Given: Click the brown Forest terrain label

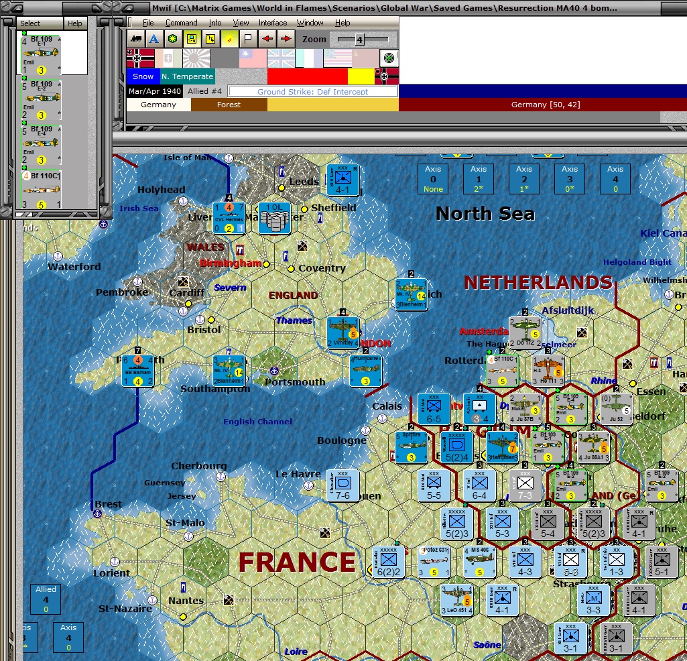Looking at the screenshot, I should pyautogui.click(x=229, y=105).
